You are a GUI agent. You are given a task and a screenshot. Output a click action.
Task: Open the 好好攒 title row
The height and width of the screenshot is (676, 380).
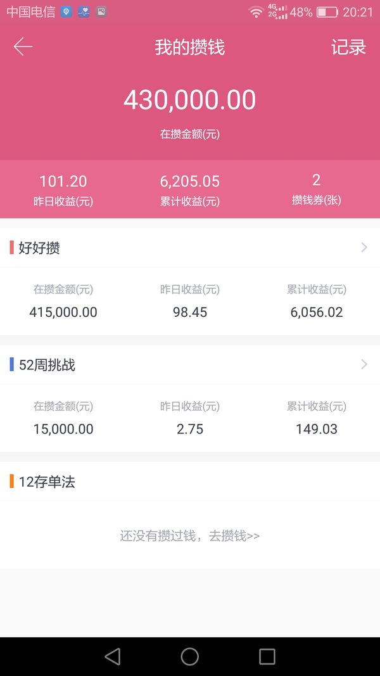(x=190, y=248)
